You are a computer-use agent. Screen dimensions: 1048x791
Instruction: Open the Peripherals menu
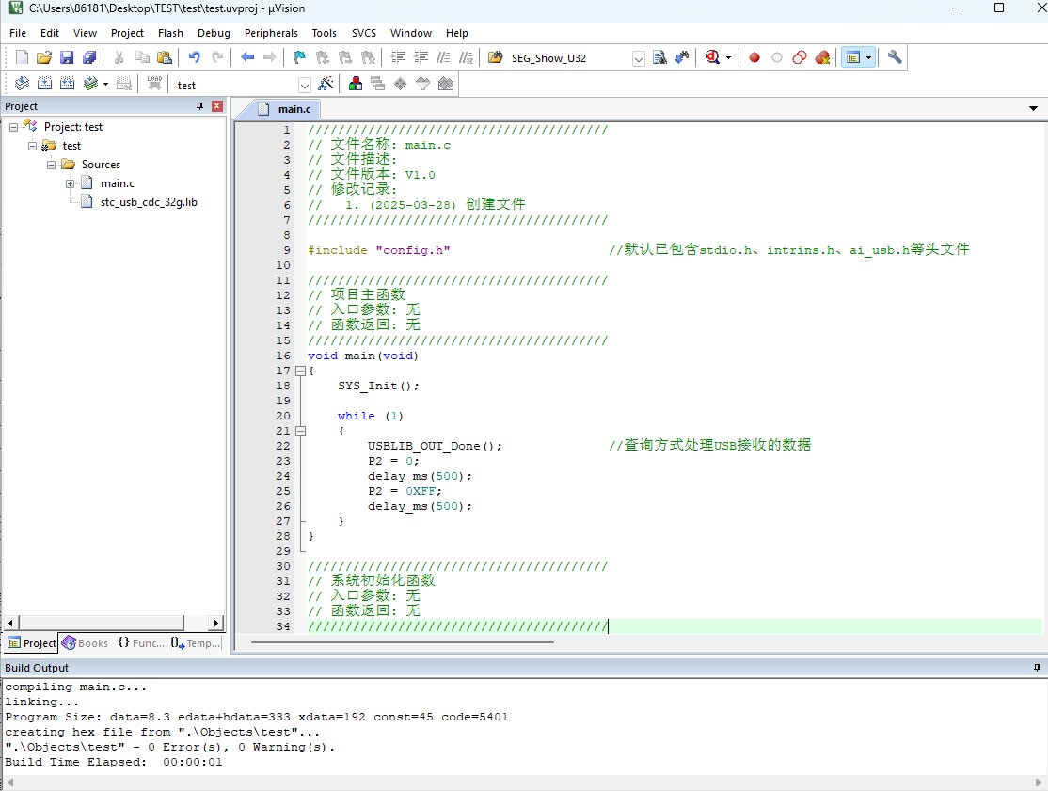271,33
